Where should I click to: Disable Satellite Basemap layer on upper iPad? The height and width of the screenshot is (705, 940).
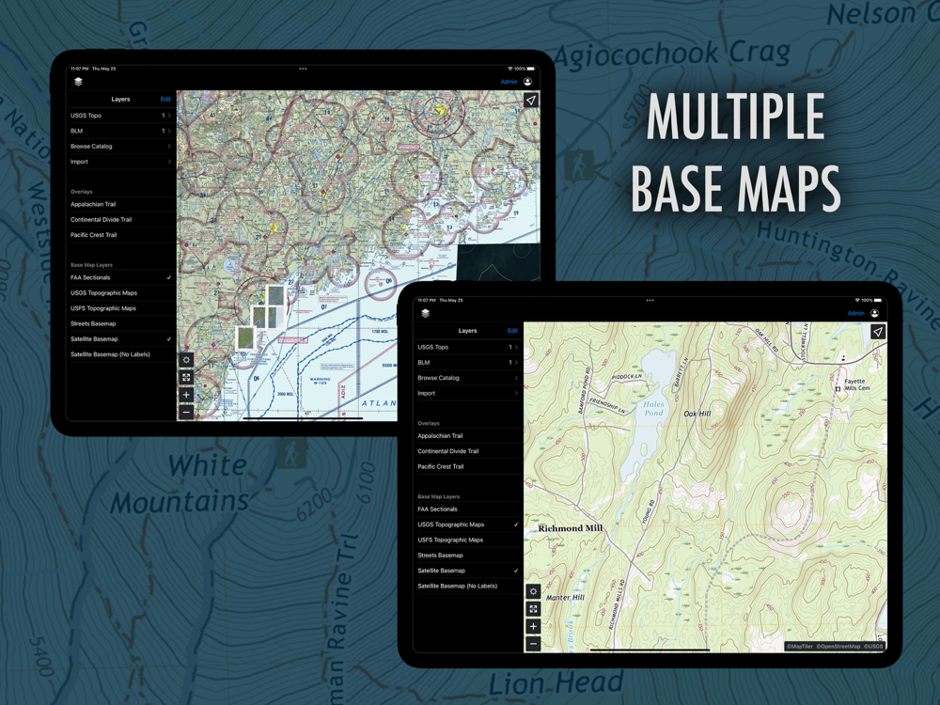(120, 338)
